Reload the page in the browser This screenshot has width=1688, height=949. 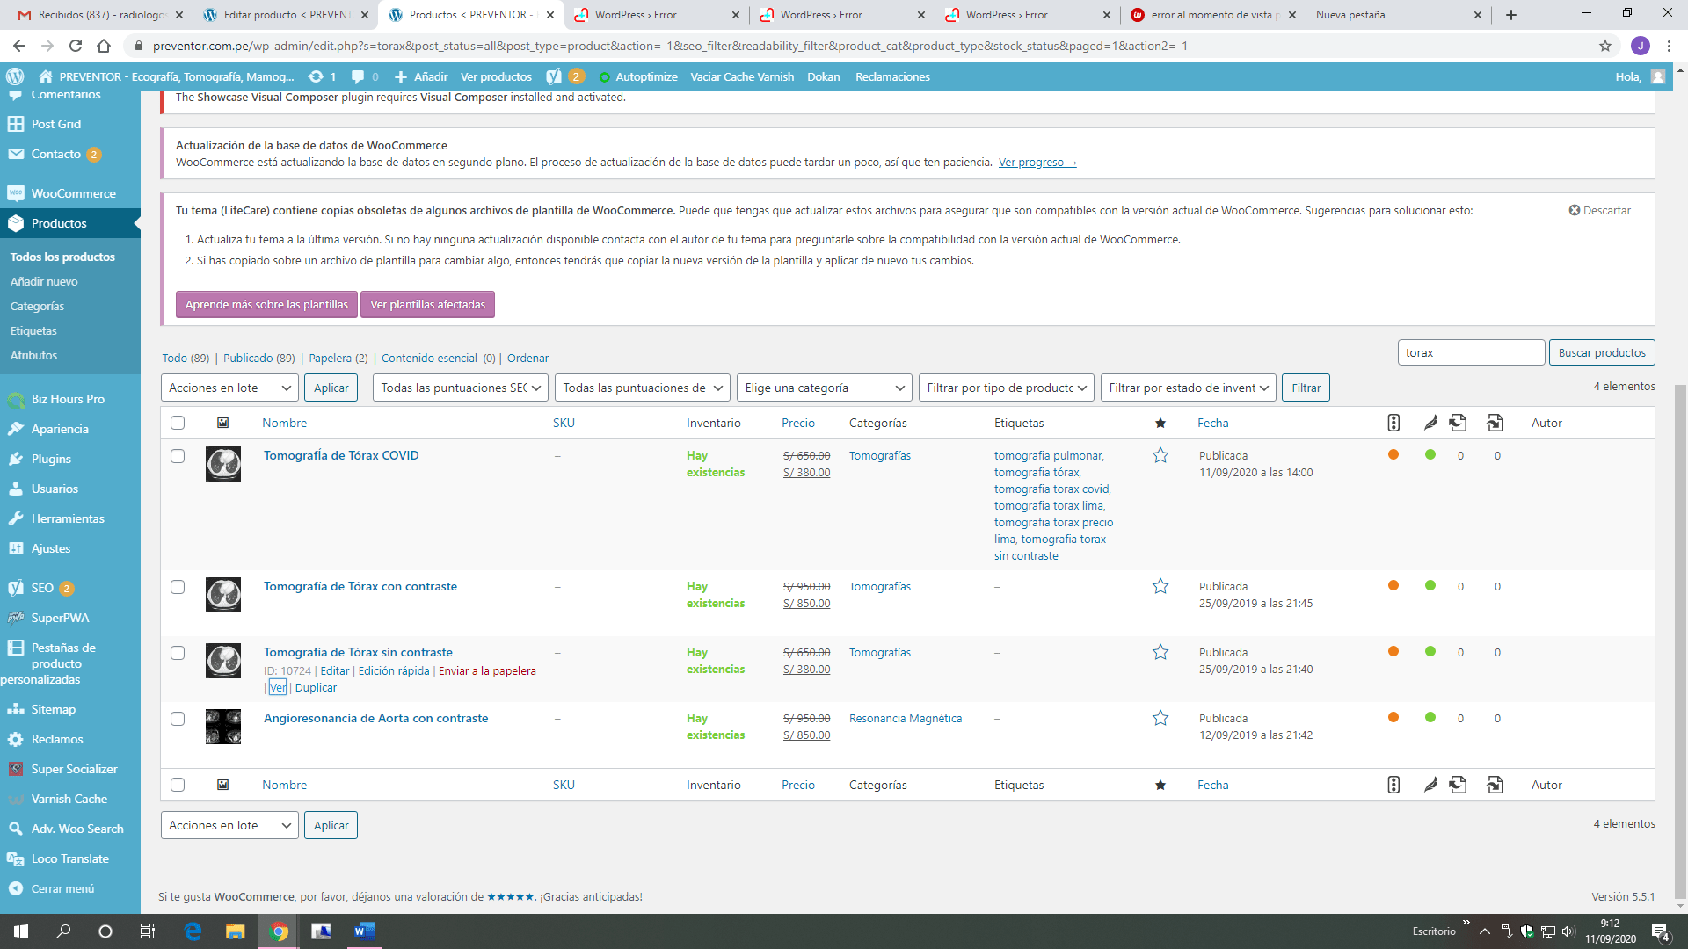point(76,46)
